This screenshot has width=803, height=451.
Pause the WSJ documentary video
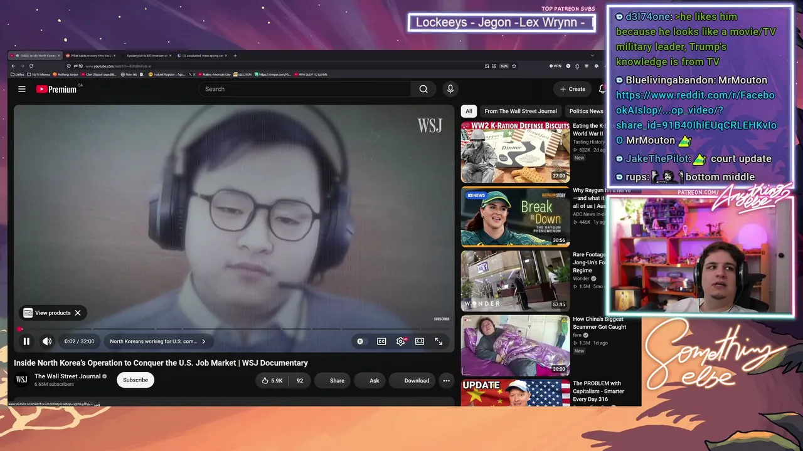(26, 341)
